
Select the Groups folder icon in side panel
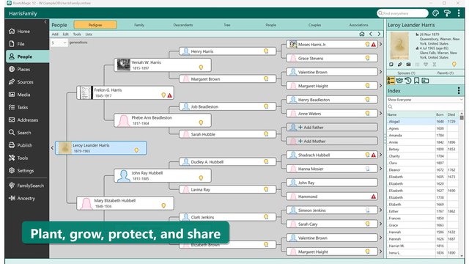(425, 80)
